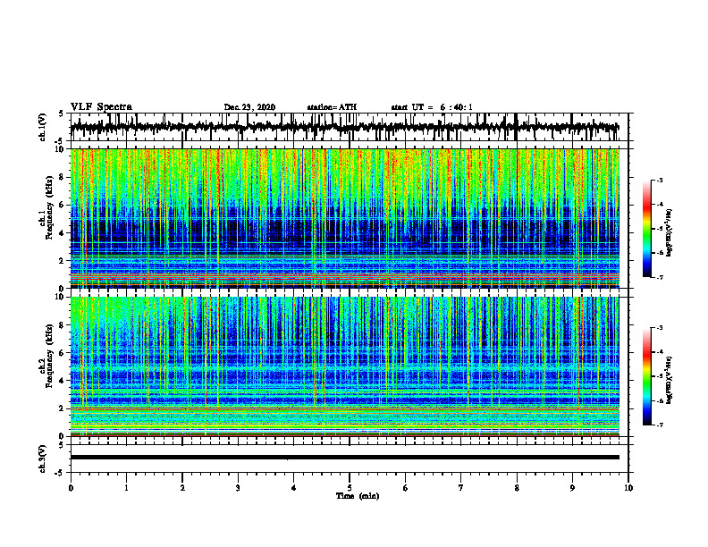Select time axis tick label "0"

click(71, 488)
